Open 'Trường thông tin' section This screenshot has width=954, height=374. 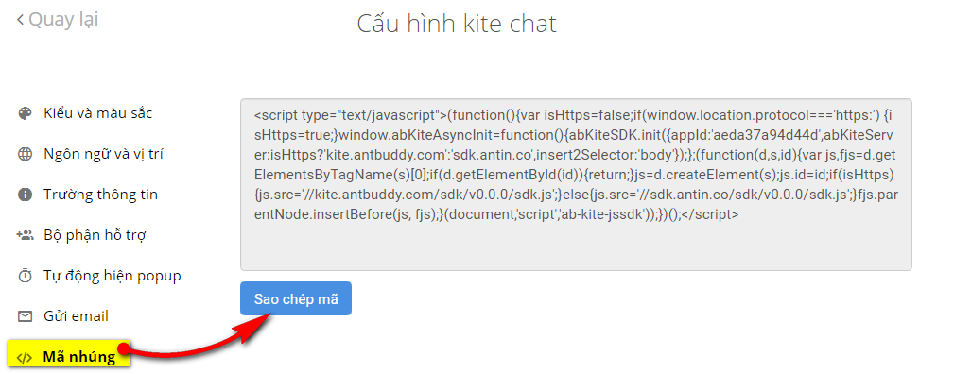pos(100,195)
